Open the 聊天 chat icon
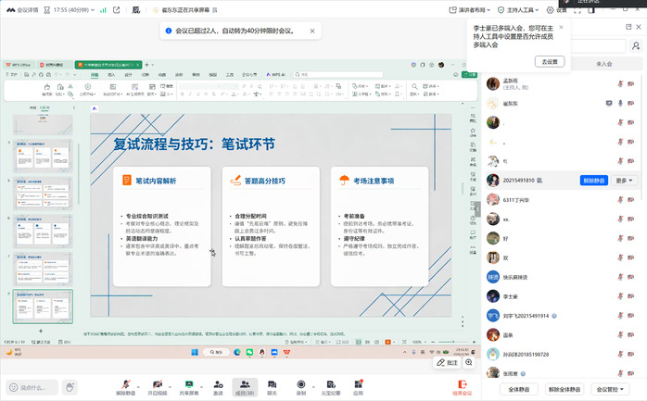 (x=273, y=383)
